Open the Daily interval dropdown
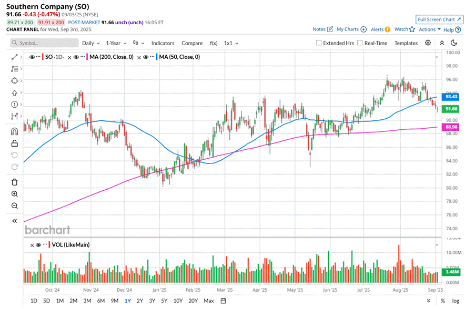Image resolution: width=475 pixels, height=309 pixels. (x=91, y=43)
